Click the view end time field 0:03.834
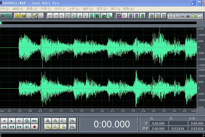 [x=179, y=129]
